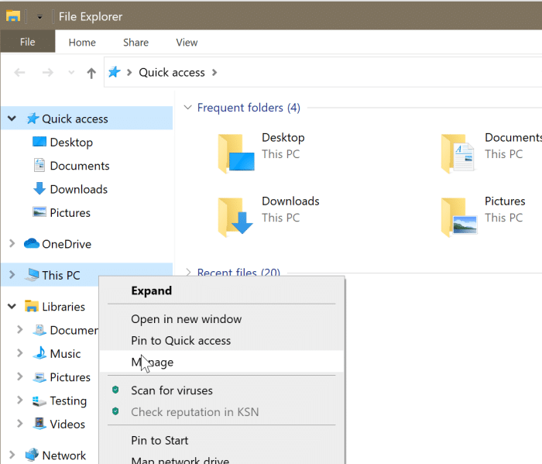Click the Documents library icon
Viewport: 542px width, 464px height.
click(39, 330)
